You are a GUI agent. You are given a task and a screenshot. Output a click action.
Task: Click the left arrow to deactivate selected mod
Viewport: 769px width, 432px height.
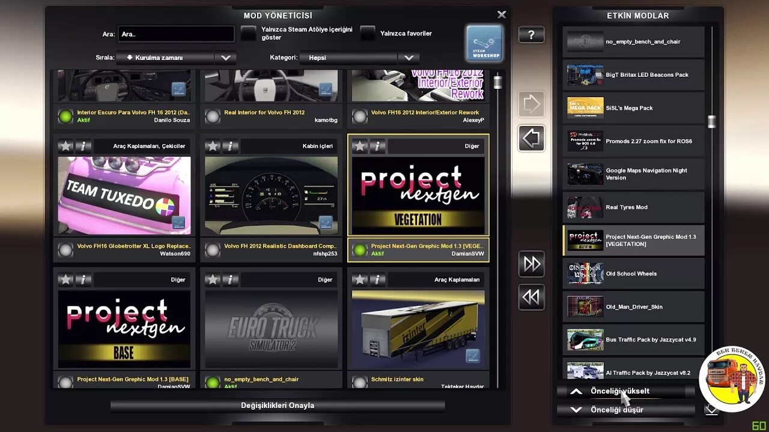coord(531,139)
